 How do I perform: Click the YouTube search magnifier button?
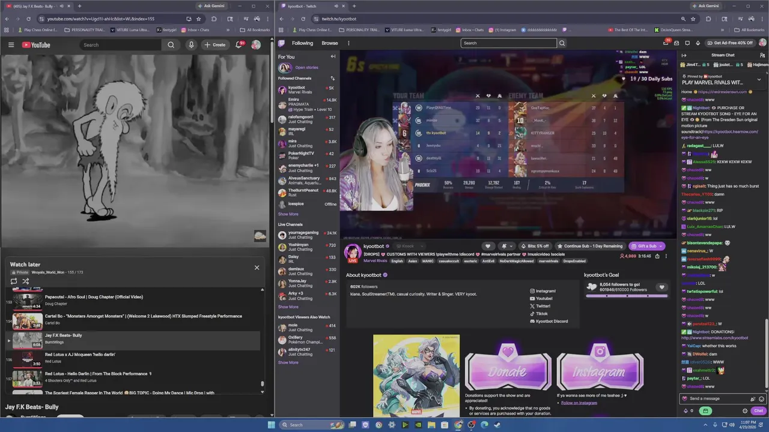[x=171, y=45]
